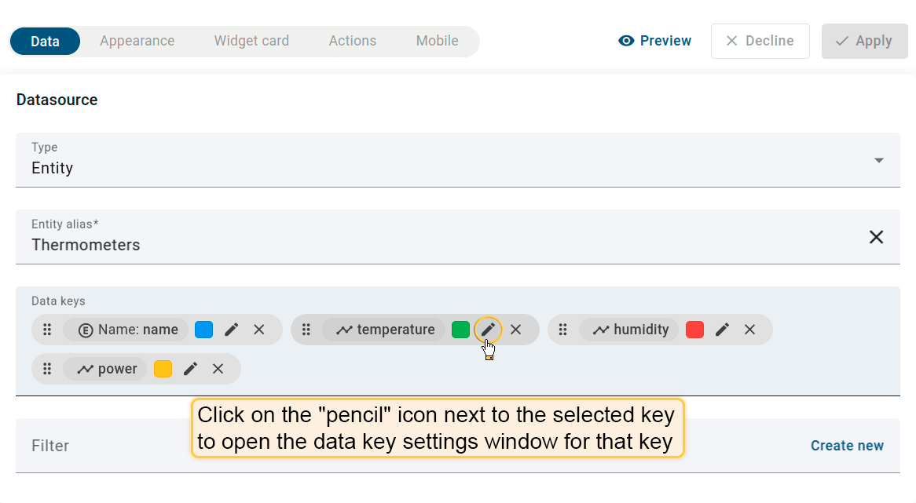Open the green temperature color swatch
The width and height of the screenshot is (916, 503).
pyautogui.click(x=461, y=330)
